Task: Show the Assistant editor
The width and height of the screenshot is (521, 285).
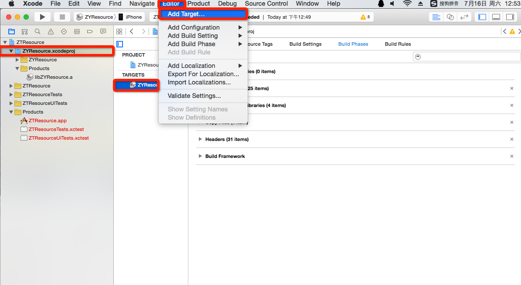Action: tap(450, 17)
